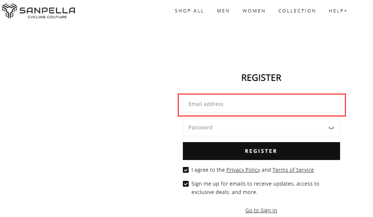Click the CYCLING COUTURE tagline under the logo
The height and width of the screenshot is (217, 373).
point(48,17)
